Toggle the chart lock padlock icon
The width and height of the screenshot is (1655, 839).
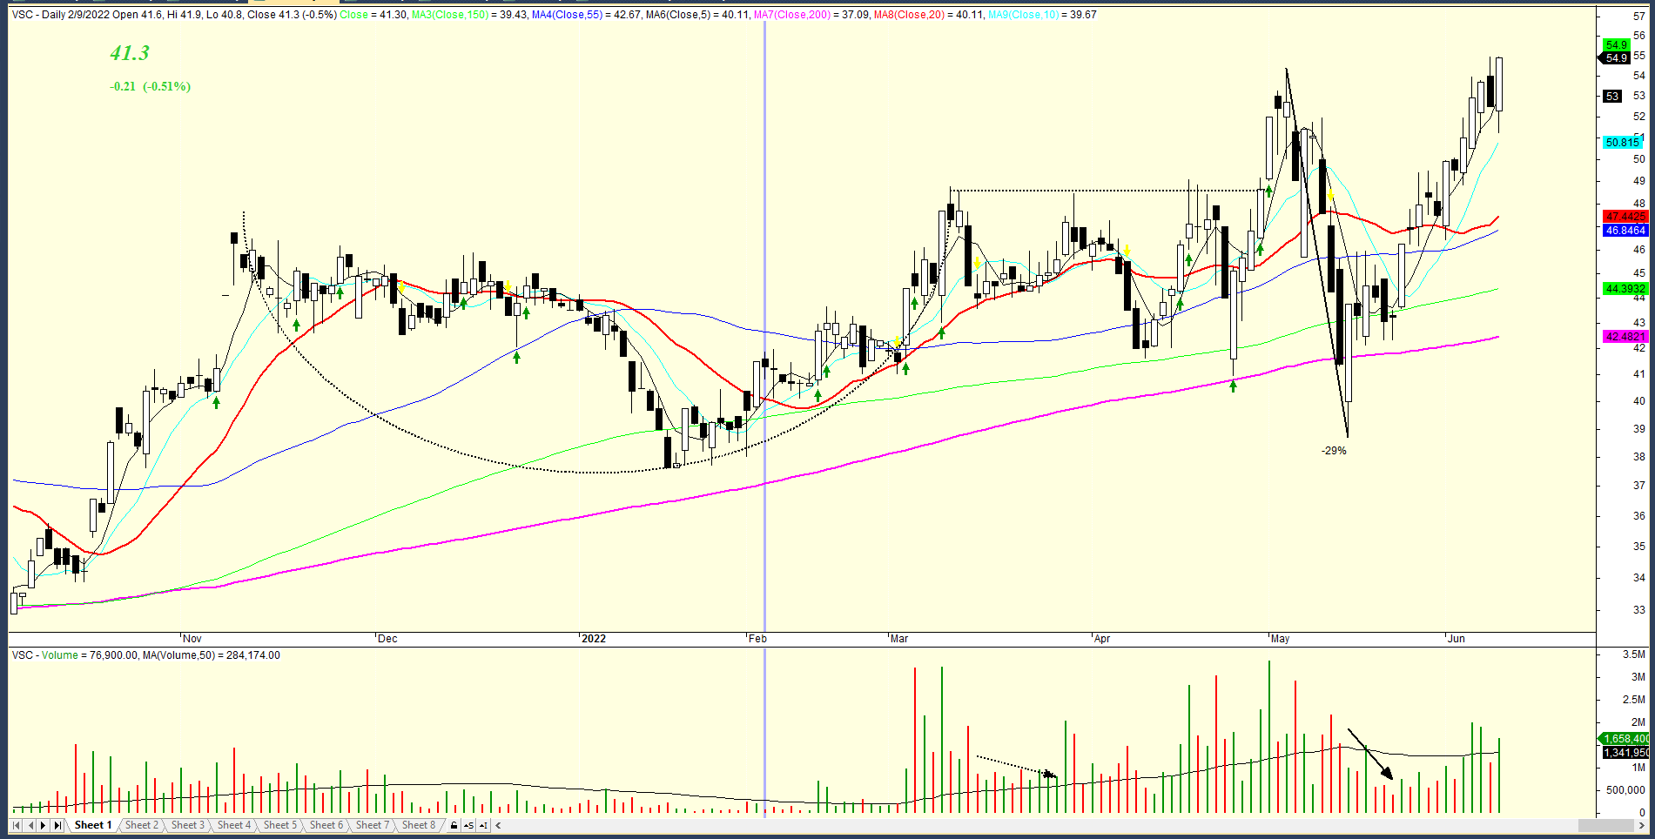coord(454,825)
